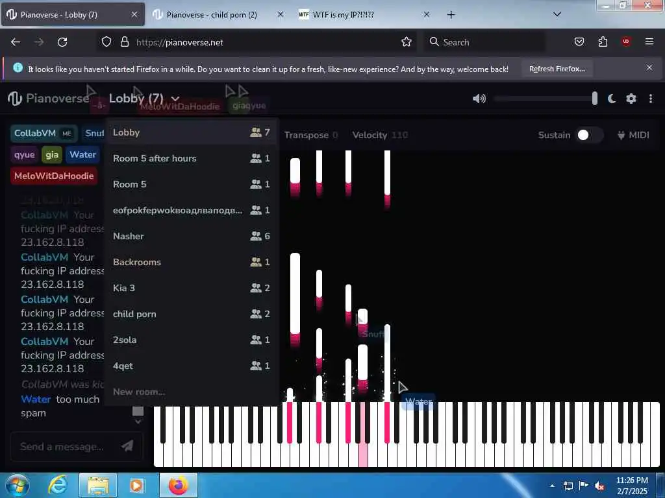Image resolution: width=665 pixels, height=498 pixels.
Task: Join the Nasher room
Action: (192, 236)
